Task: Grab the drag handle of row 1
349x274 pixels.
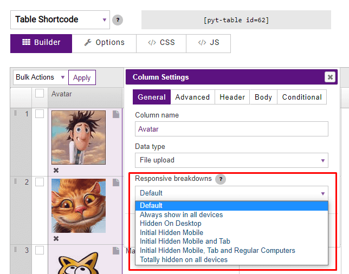Action: [15, 113]
